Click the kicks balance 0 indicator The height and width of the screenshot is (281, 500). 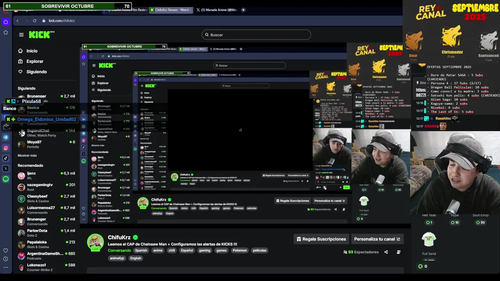[x=423, y=266]
